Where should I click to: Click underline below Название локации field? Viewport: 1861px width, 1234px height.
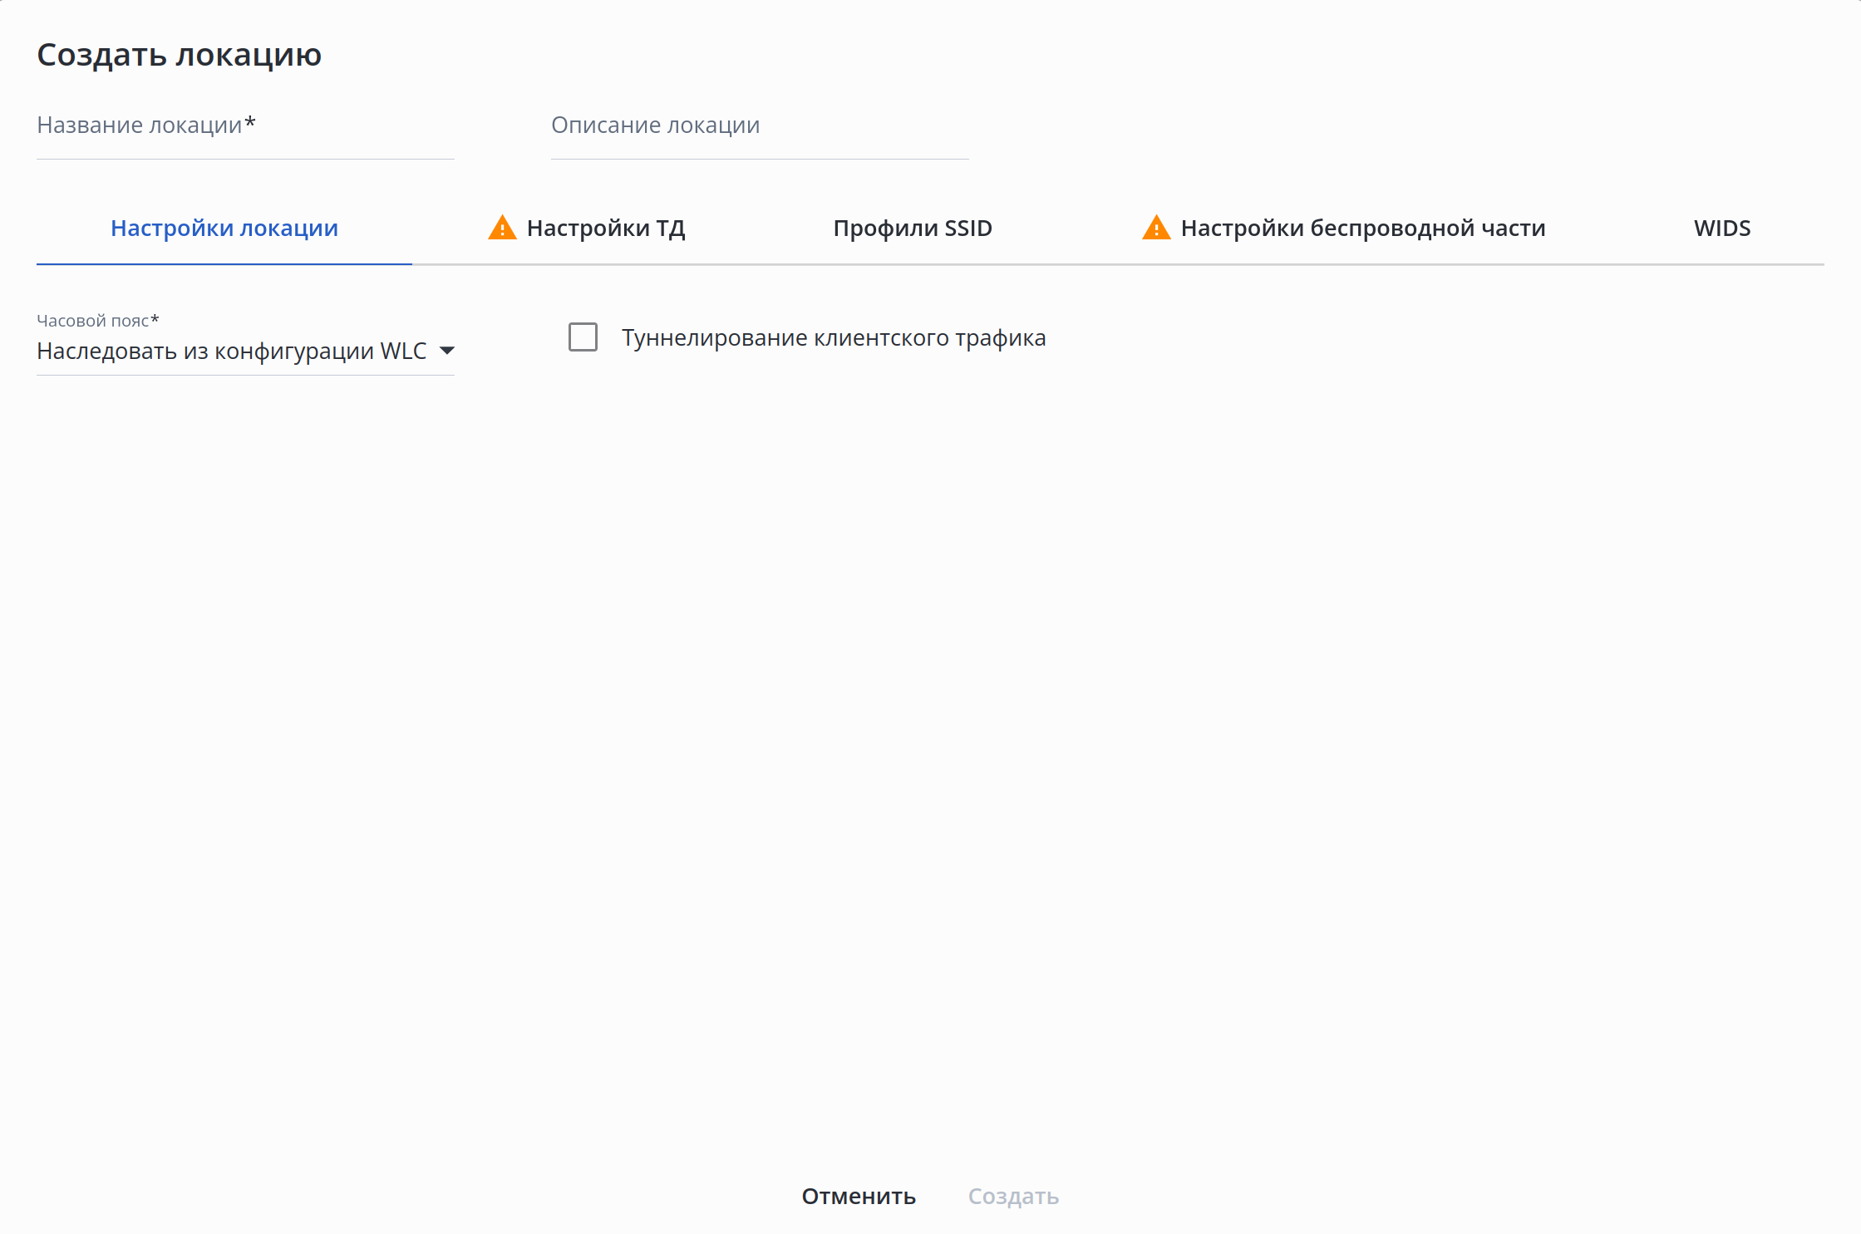[x=244, y=159]
